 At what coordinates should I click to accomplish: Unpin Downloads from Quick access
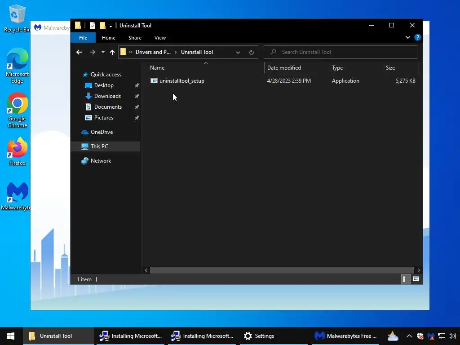[x=137, y=96]
